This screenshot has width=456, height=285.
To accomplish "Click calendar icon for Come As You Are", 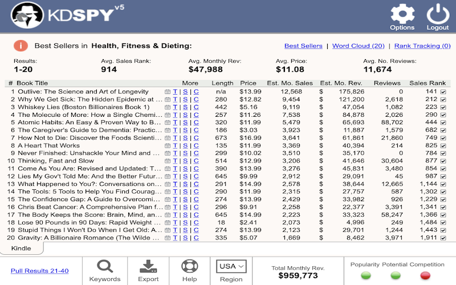I will pos(168,169).
